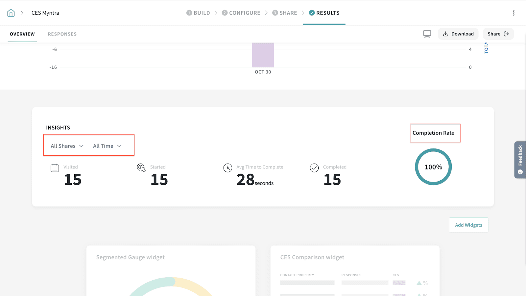
Task: Open the Share step
Action: (x=285, y=13)
